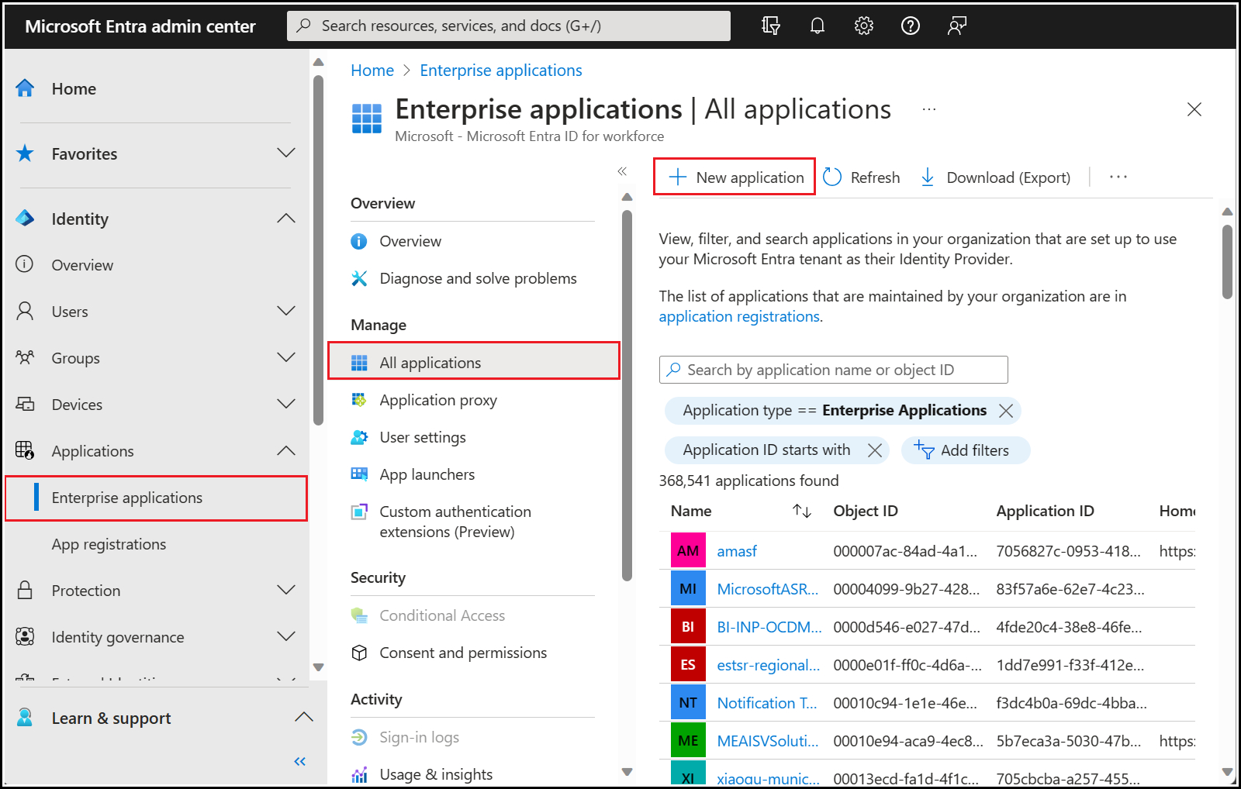Viewport: 1241px width, 789px height.
Task: Open the application registrations link
Action: 738,317
